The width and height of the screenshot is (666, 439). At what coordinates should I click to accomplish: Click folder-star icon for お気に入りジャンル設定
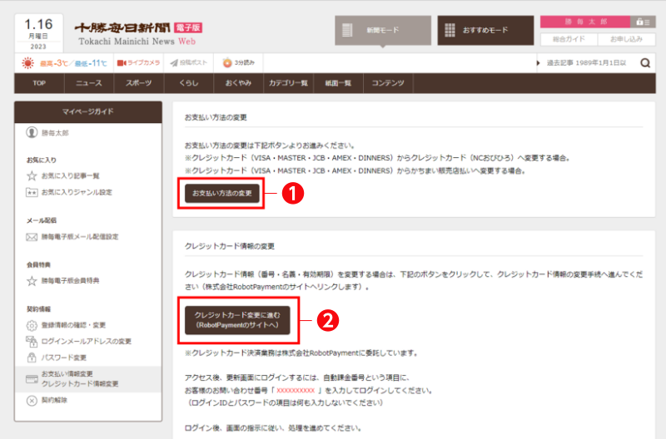click(x=32, y=193)
